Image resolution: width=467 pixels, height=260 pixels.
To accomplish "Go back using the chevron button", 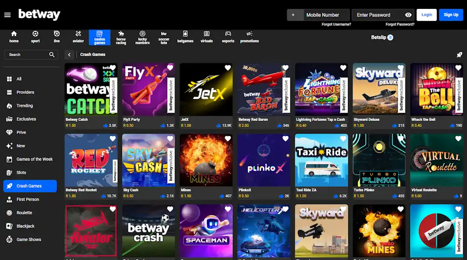I will [69, 55].
